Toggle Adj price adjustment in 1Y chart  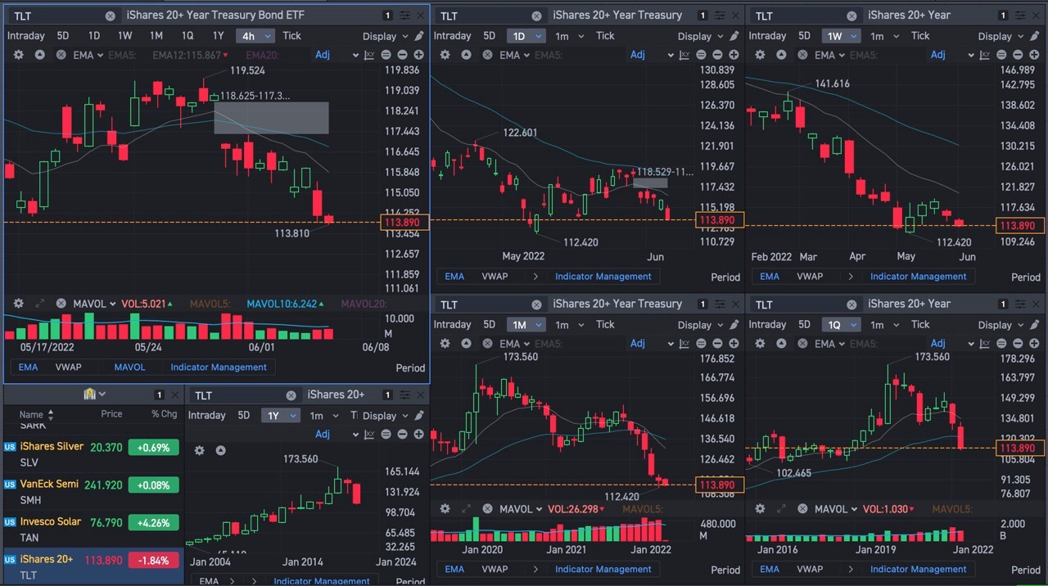pos(323,434)
